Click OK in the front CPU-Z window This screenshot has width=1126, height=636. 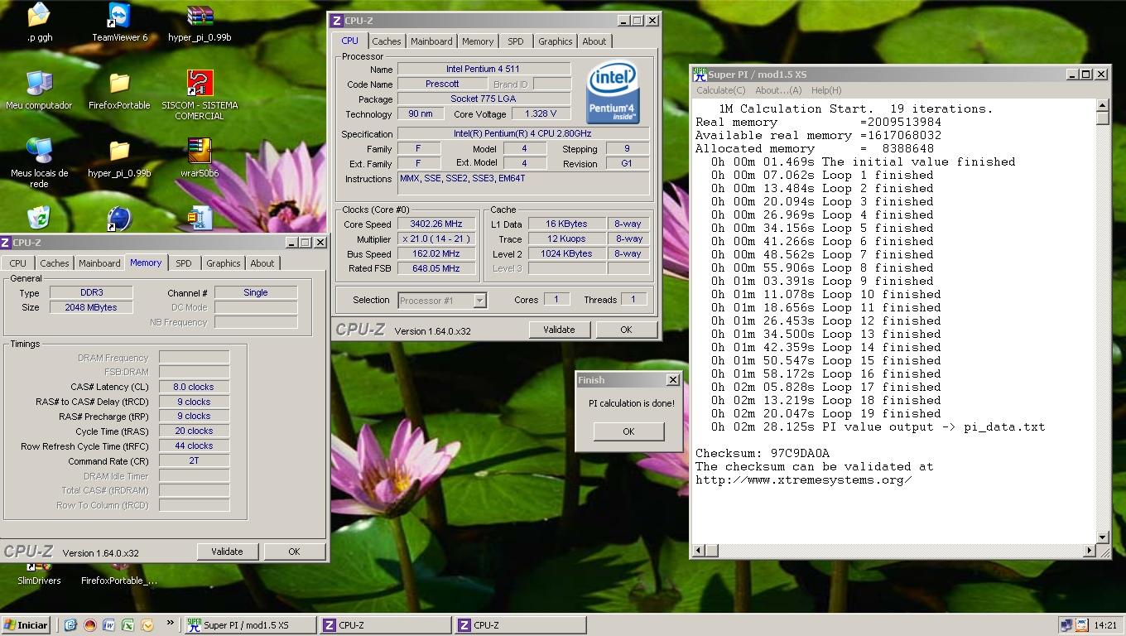626,330
